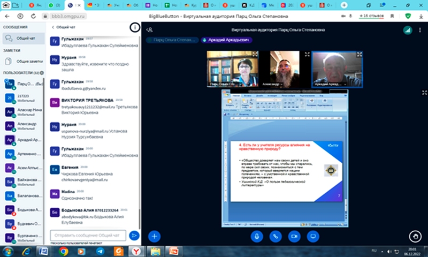428x257 pixels.
Task: Click Нурзия's greeting message text
Action: tap(95, 67)
